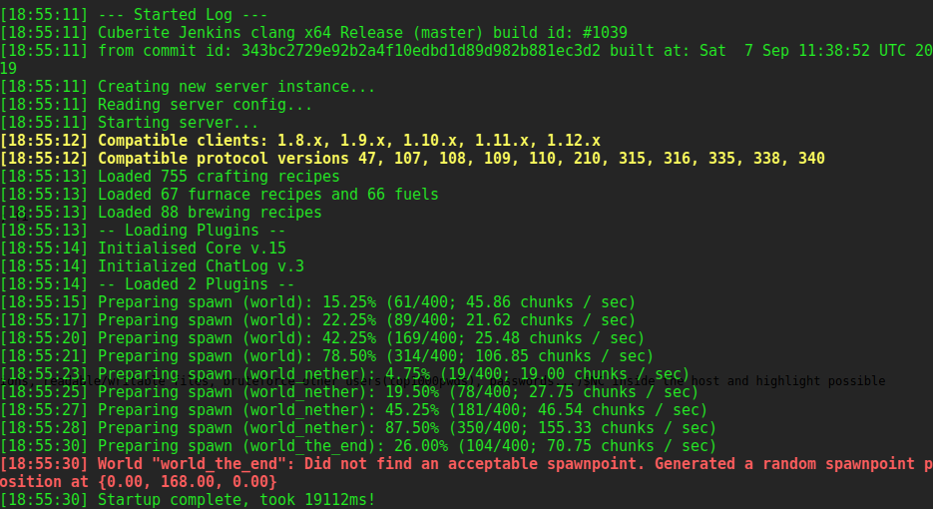Click the "Initialized ChatLog v.3" line
933x509 pixels.
pos(201,266)
